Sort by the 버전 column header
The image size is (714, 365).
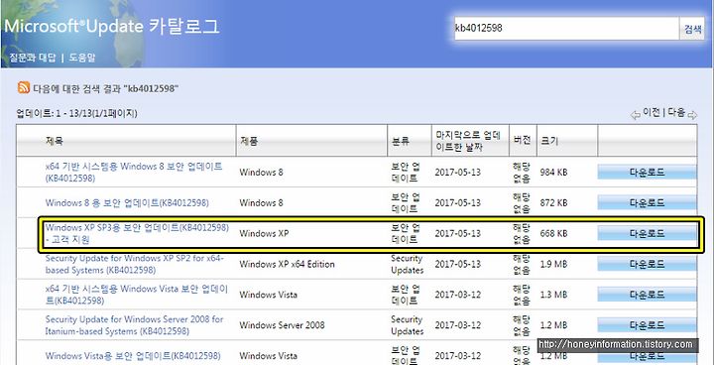click(522, 140)
